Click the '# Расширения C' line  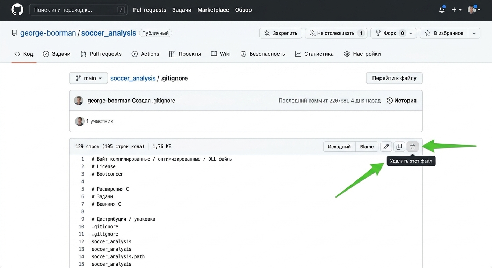tap(110, 189)
